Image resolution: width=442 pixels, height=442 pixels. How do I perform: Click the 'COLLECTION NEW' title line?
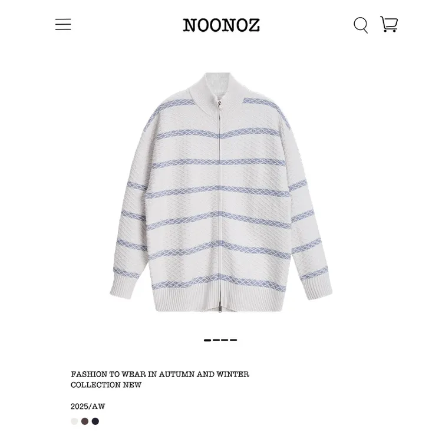(106, 385)
